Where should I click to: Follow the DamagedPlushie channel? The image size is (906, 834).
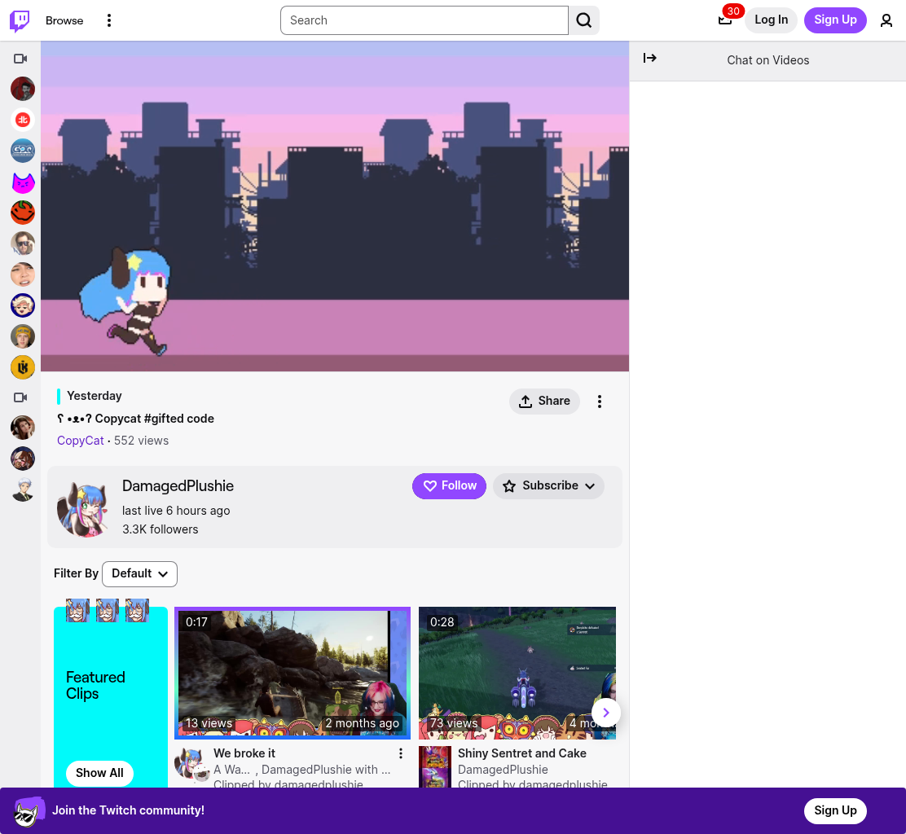click(x=449, y=486)
